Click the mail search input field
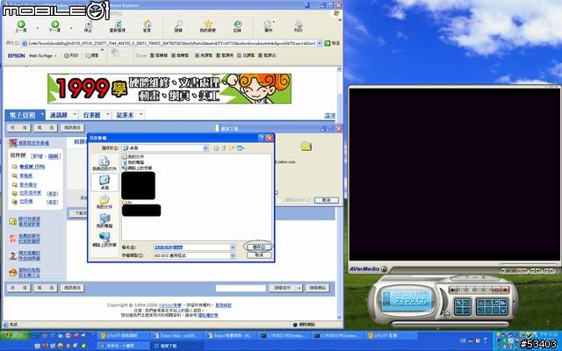The width and height of the screenshot is (562, 351). click(241, 288)
